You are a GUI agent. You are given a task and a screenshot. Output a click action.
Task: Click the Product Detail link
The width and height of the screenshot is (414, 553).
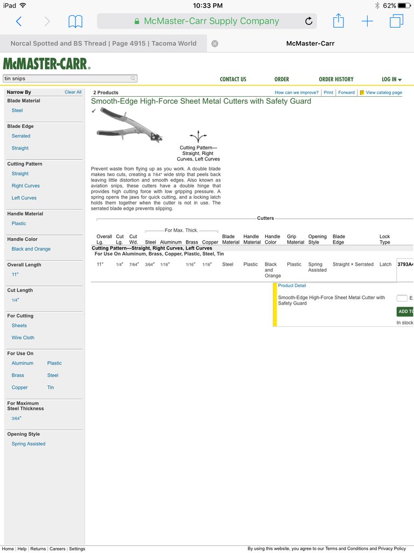(292, 286)
